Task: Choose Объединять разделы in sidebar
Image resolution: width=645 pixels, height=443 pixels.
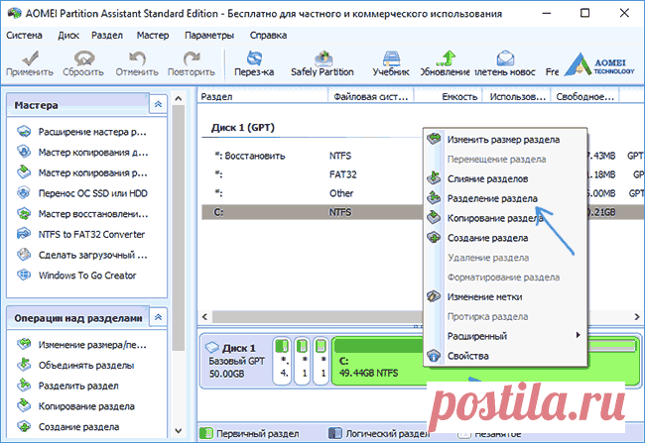Action: pos(75,366)
